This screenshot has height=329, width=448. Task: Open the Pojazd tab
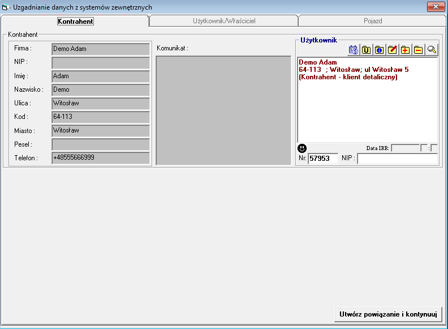[x=373, y=21]
